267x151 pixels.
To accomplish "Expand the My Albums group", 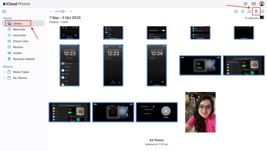I will (x=4, y=78).
